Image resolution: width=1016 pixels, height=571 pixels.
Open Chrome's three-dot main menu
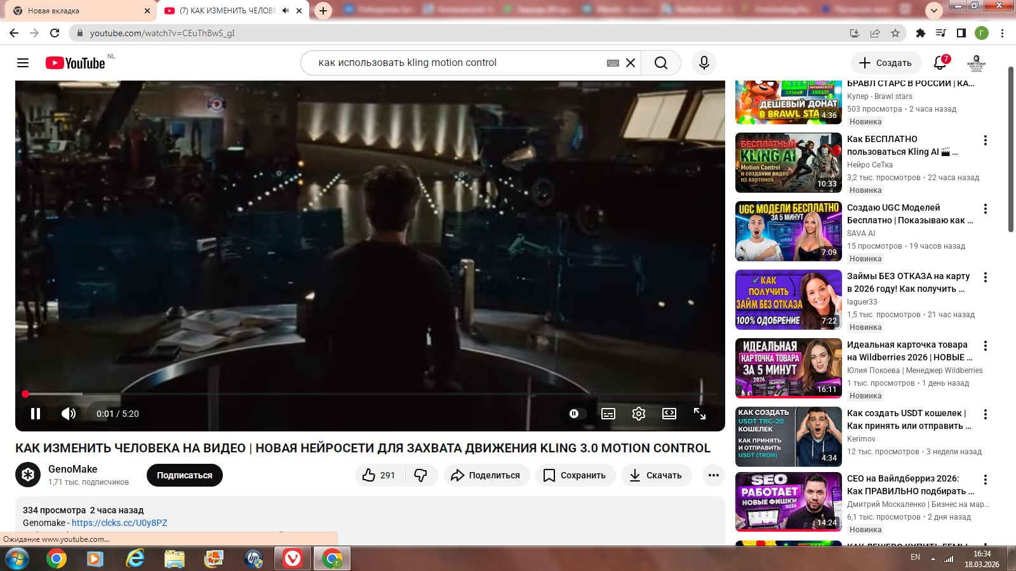(1002, 33)
